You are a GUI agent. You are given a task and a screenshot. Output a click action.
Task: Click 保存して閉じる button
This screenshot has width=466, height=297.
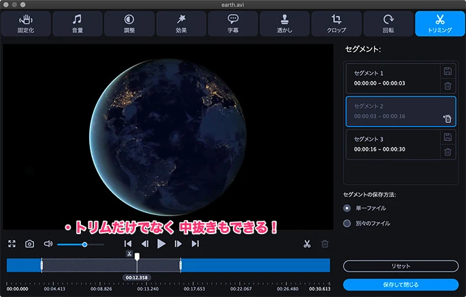tap(401, 285)
